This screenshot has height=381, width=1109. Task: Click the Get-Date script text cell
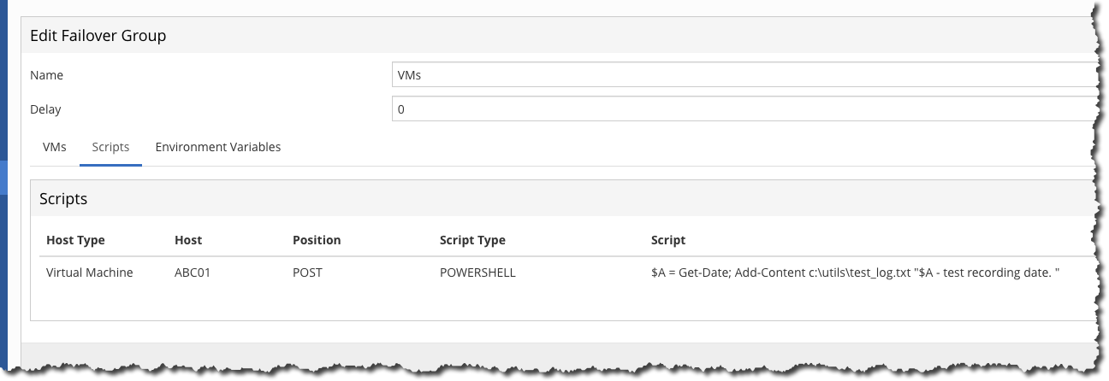pyautogui.click(x=856, y=273)
